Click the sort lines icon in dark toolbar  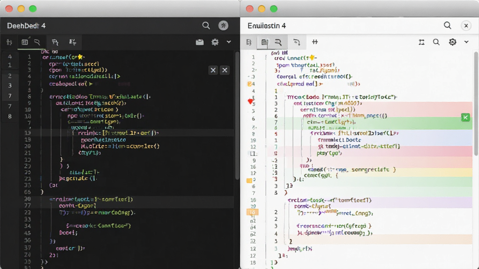coord(73,42)
